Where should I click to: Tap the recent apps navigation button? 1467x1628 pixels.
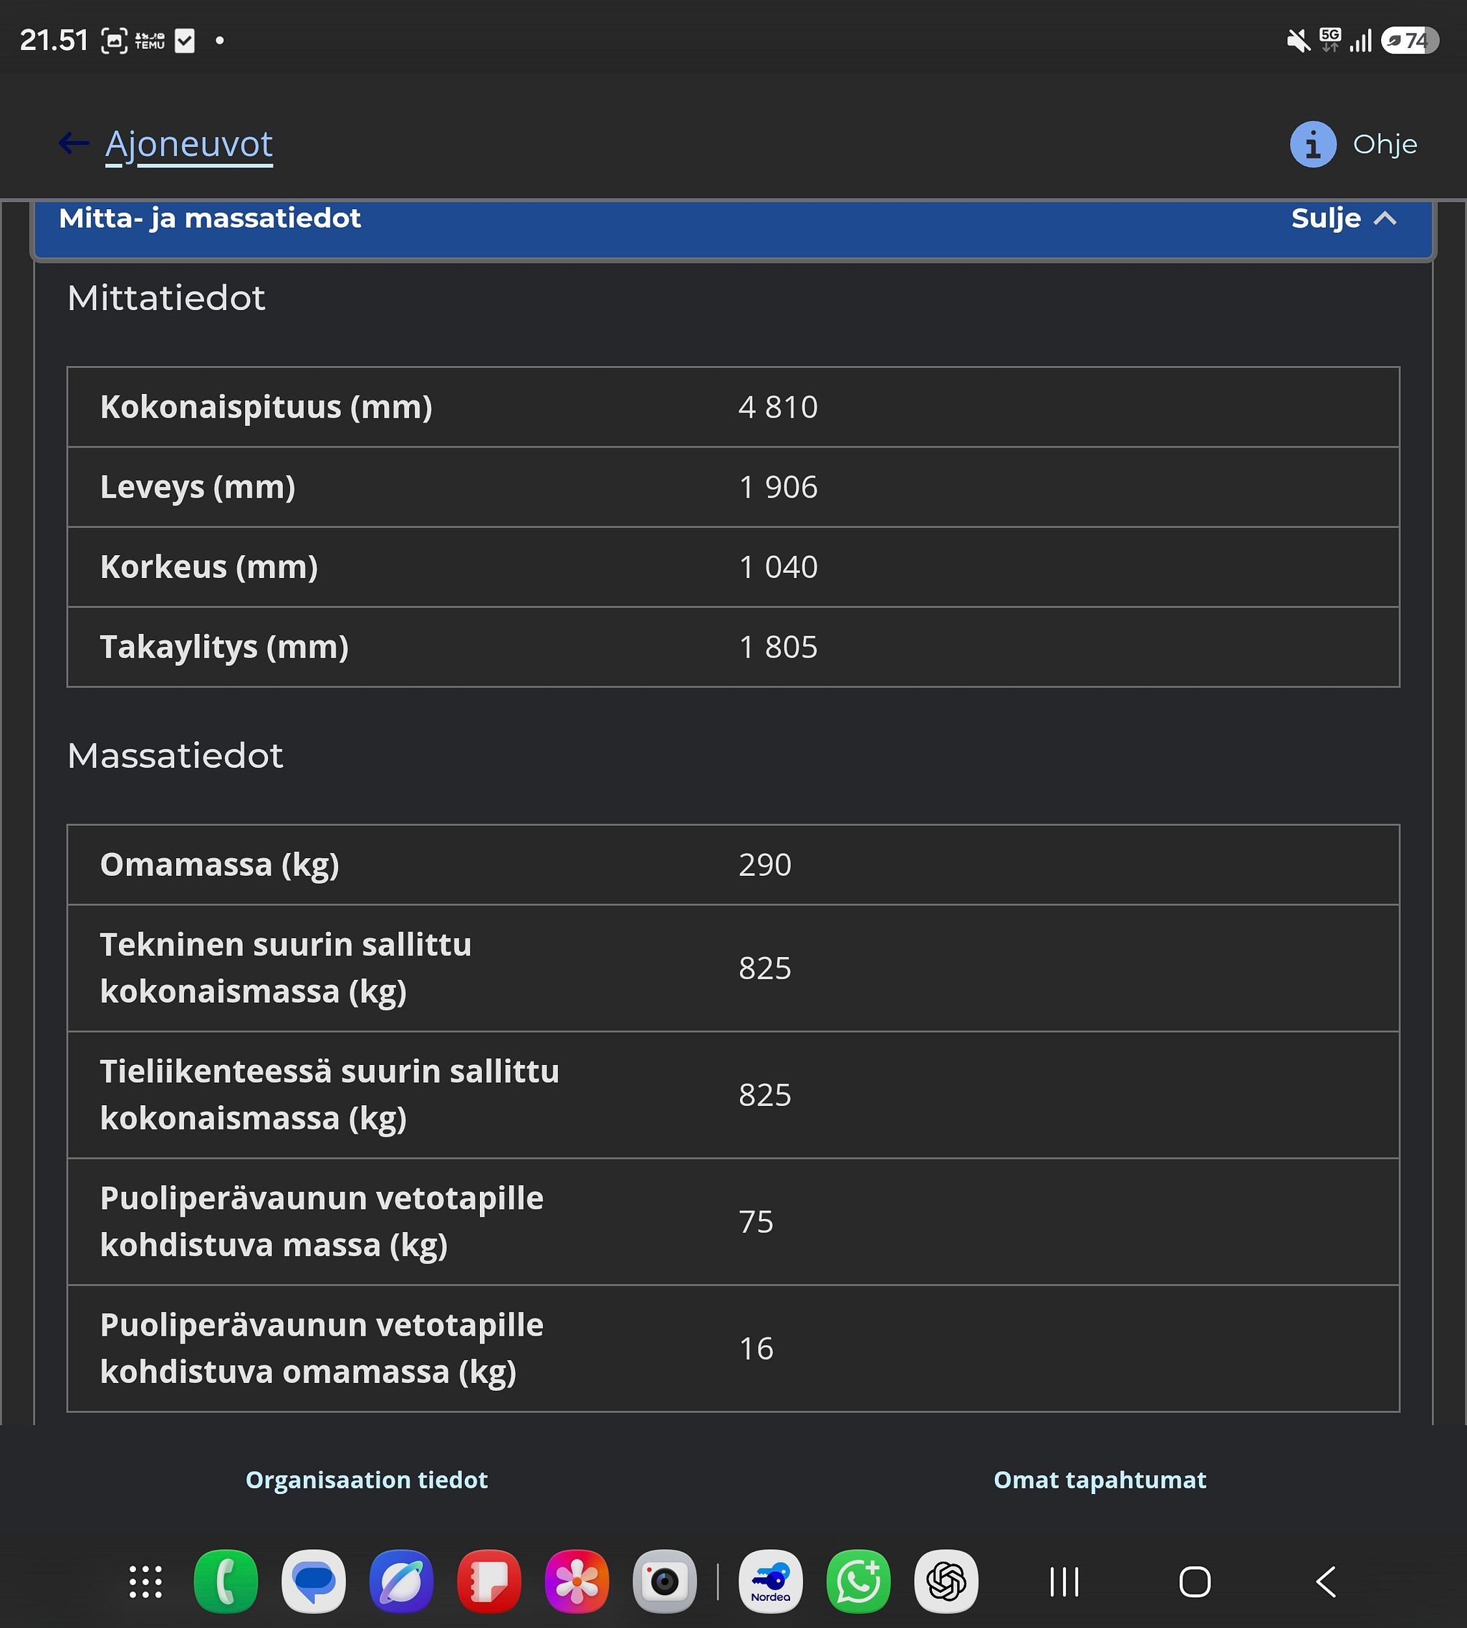[1064, 1582]
